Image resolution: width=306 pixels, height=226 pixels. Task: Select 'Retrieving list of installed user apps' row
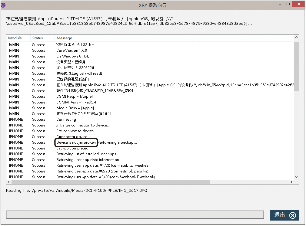coord(150,154)
